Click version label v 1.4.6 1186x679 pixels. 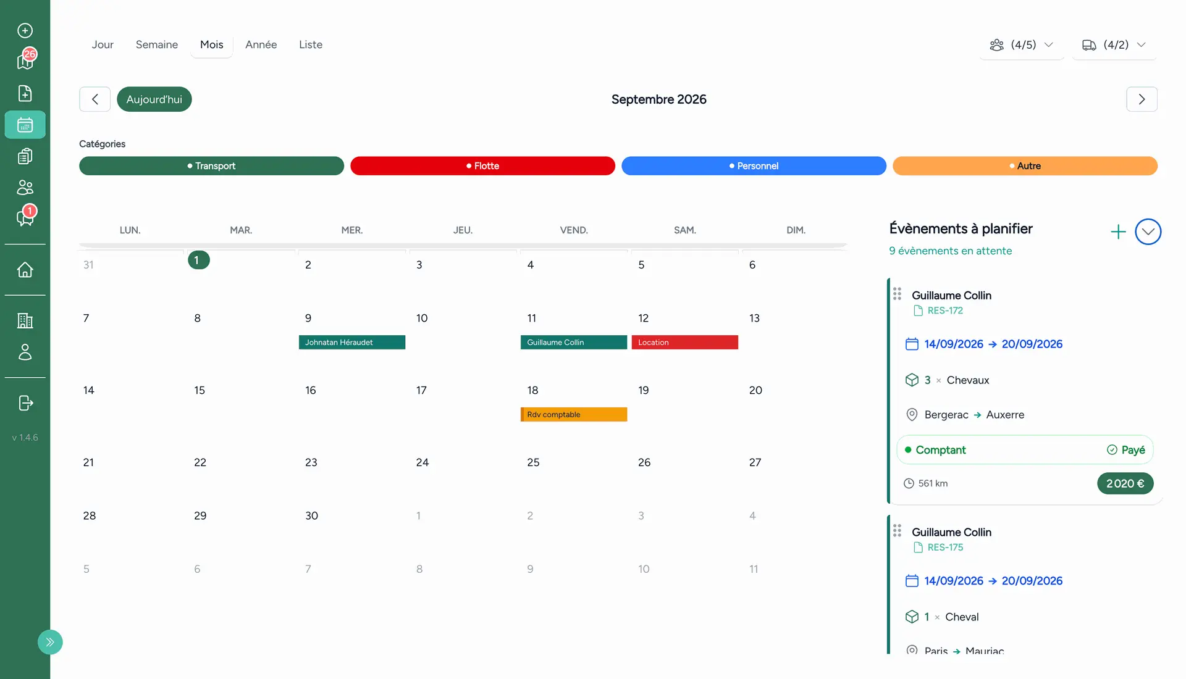click(25, 438)
